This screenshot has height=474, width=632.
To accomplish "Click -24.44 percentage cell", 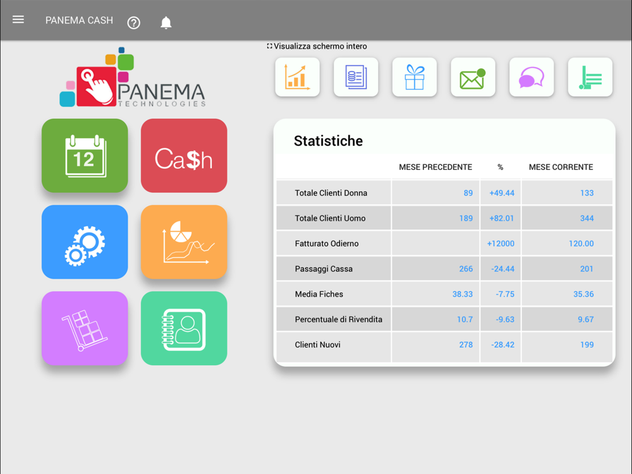I will [x=502, y=269].
